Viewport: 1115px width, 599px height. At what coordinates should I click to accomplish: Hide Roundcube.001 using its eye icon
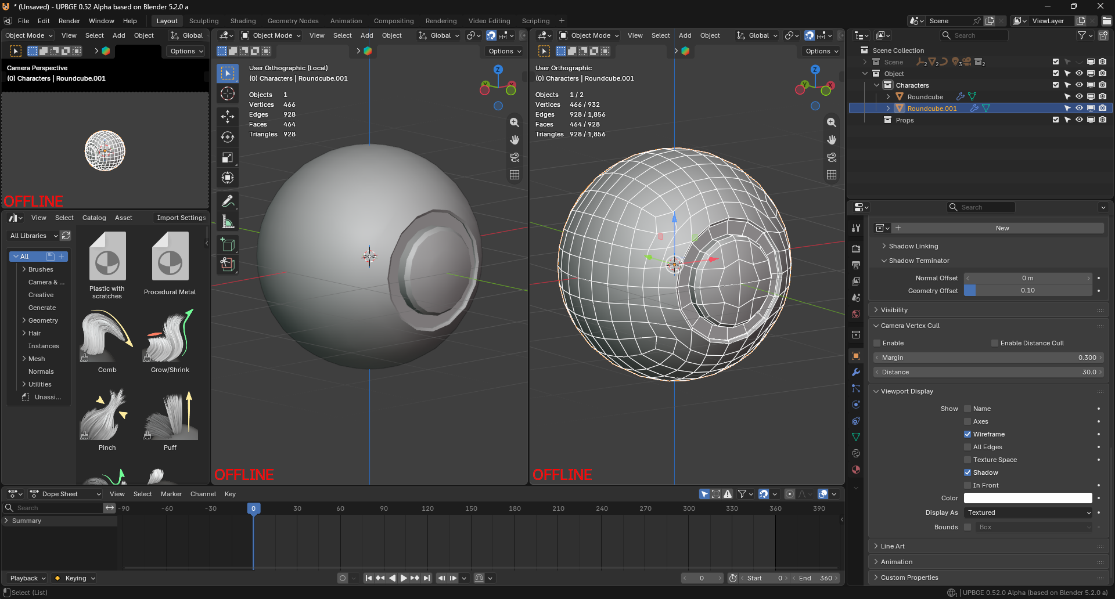(1079, 109)
